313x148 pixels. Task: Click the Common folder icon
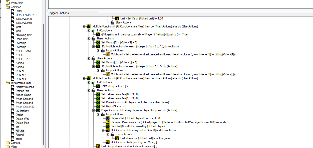[x=8, y=7]
